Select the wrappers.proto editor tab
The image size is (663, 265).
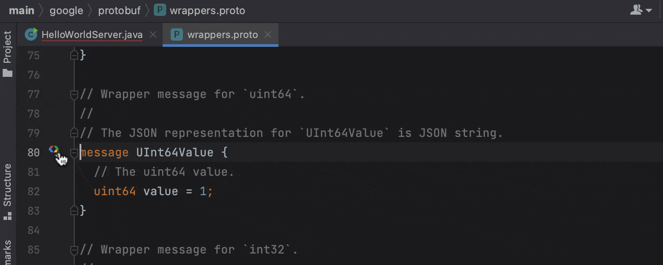coord(223,34)
